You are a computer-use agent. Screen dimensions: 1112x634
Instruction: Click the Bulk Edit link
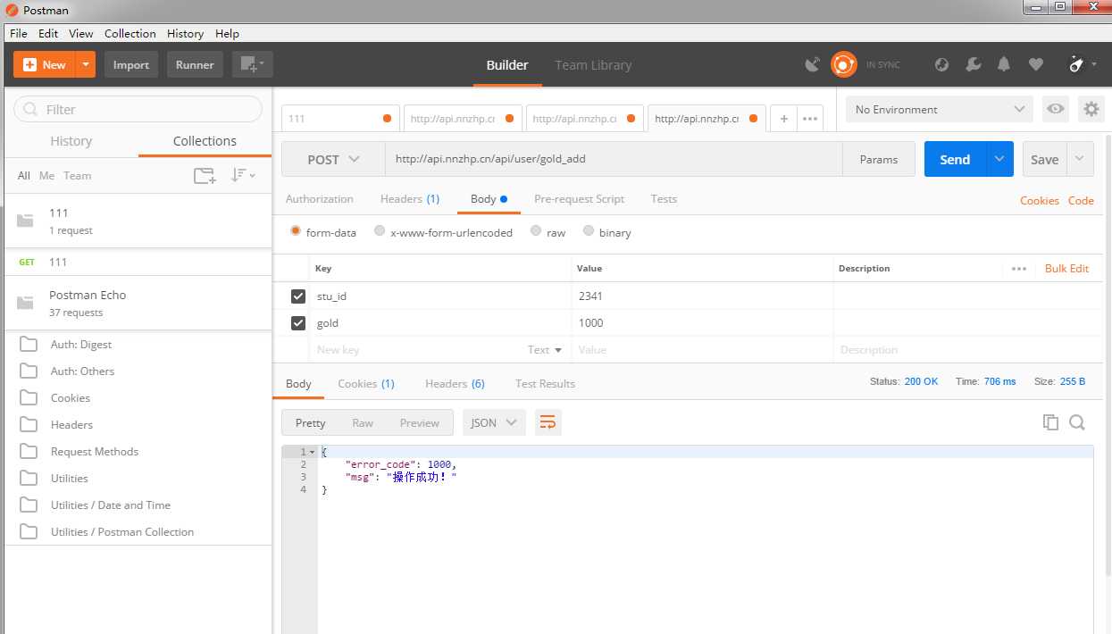click(1066, 268)
